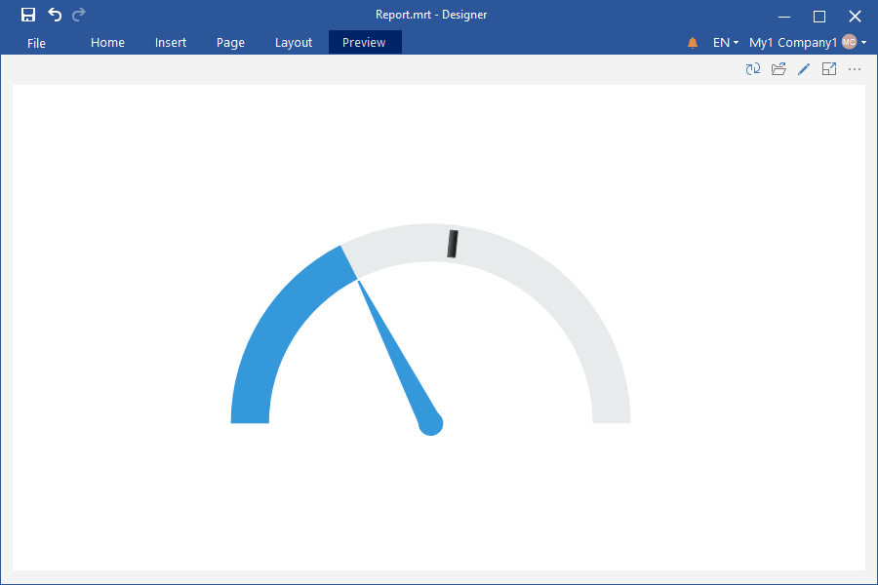Screen dimensions: 878x585
Task: Undo the last action
Action: pos(55,15)
